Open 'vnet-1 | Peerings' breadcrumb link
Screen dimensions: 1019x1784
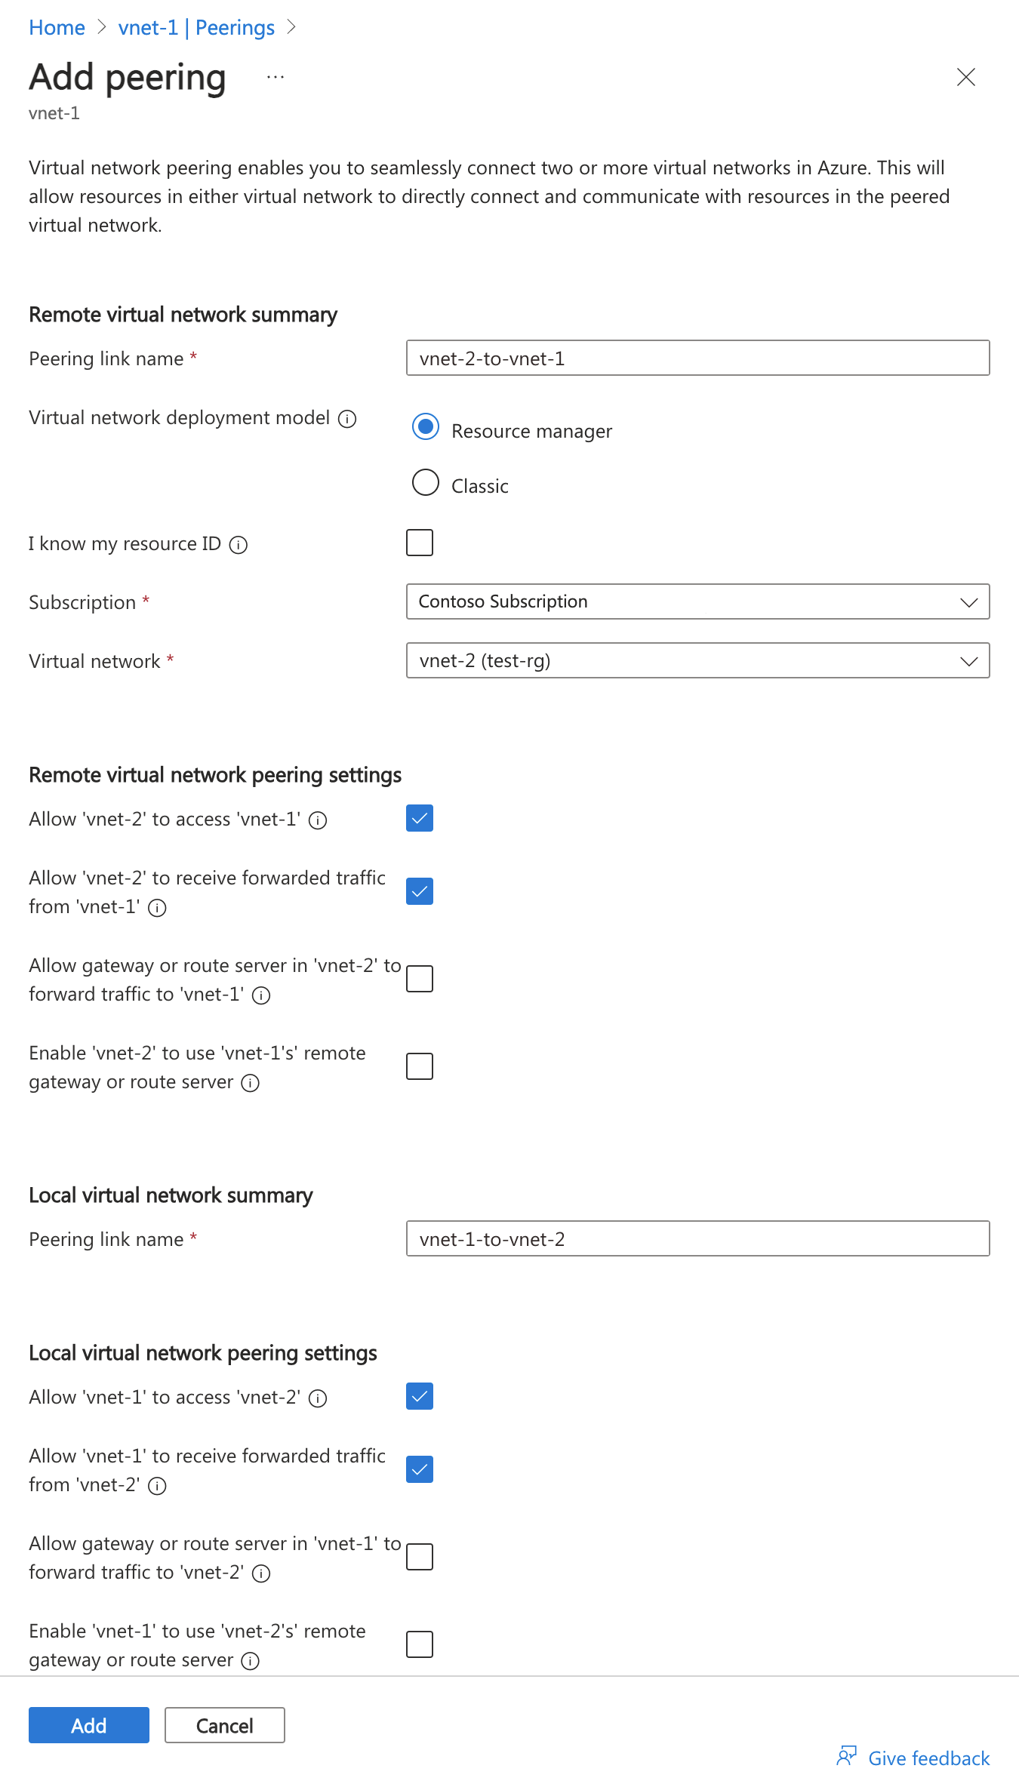[x=196, y=27]
